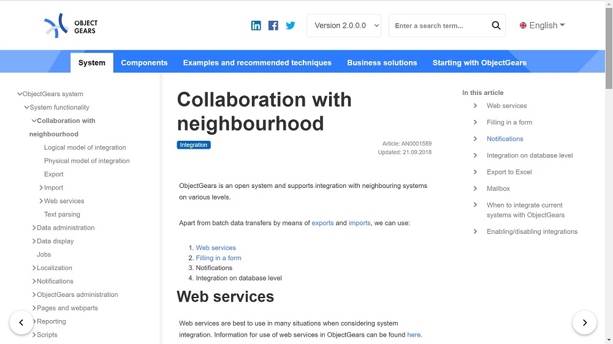Expand the sidebar Notifications node
613x344 pixels.
[x=34, y=282]
